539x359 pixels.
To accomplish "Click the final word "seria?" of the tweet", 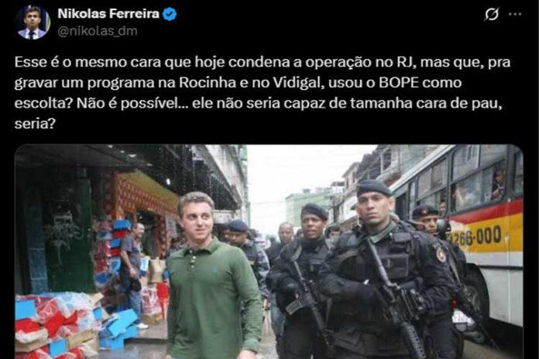I will (x=35, y=124).
